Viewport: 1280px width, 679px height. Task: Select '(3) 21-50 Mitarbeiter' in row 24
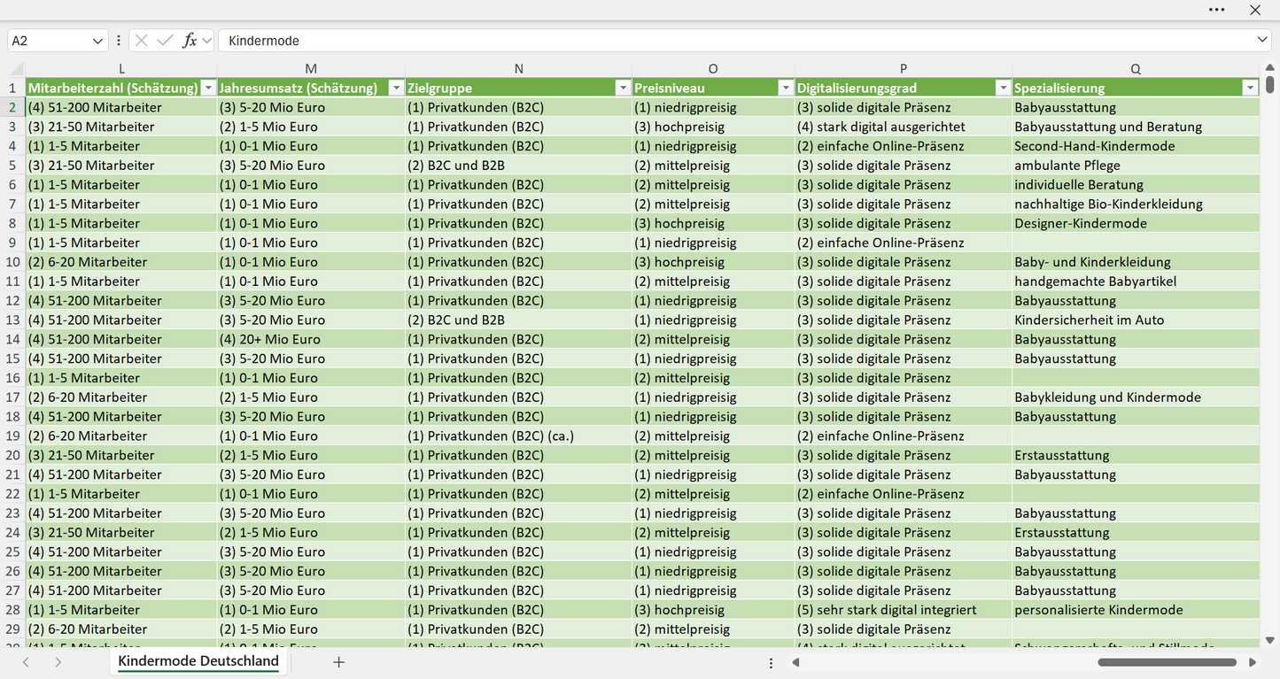pos(121,532)
